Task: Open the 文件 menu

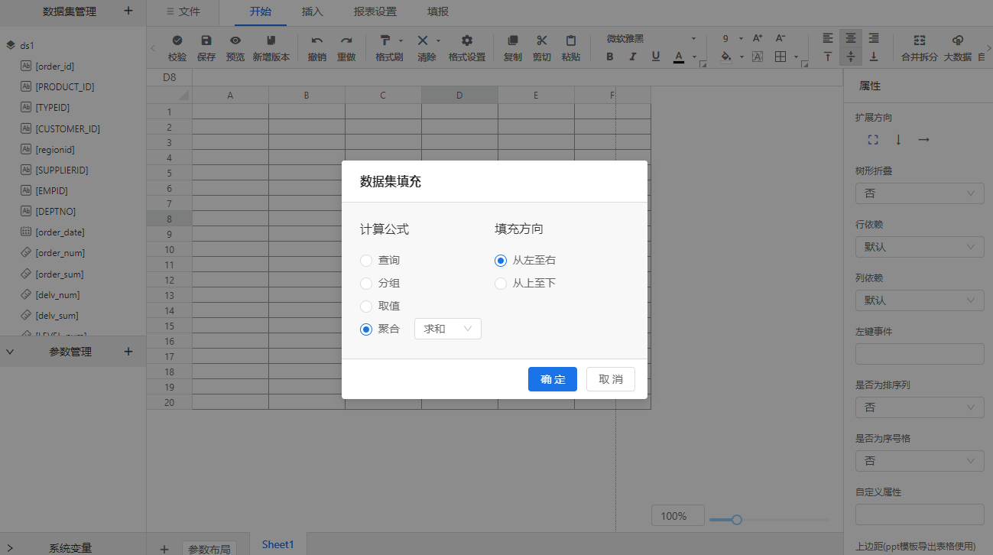Action: [x=183, y=12]
